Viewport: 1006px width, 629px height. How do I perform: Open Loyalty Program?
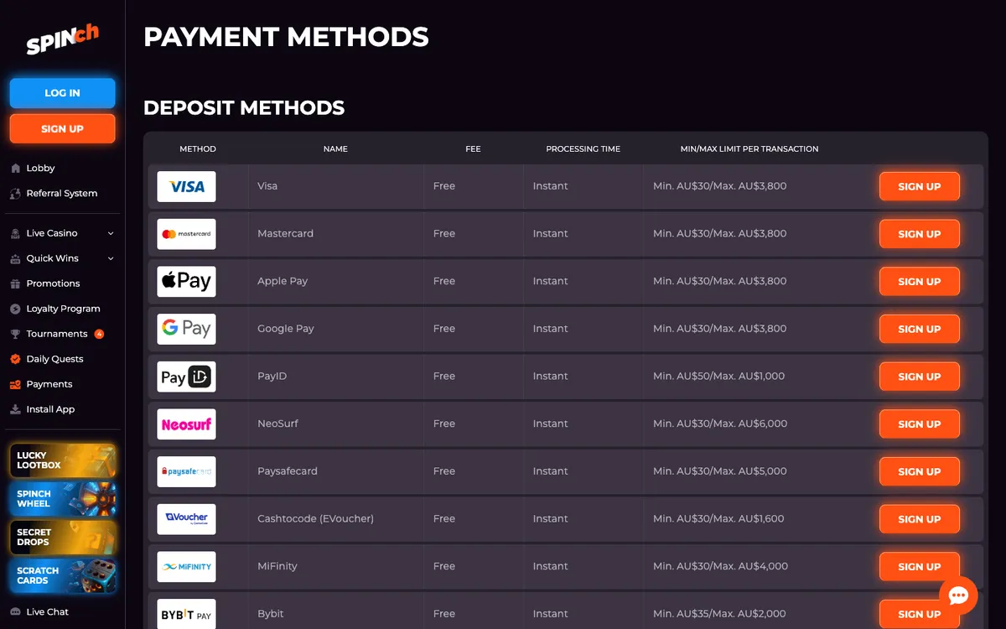click(x=63, y=309)
